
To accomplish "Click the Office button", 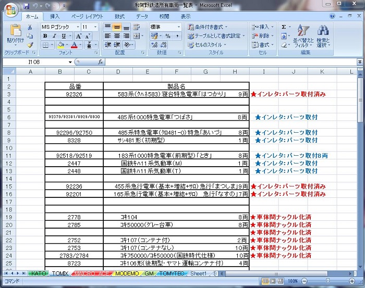I will coord(11,10).
